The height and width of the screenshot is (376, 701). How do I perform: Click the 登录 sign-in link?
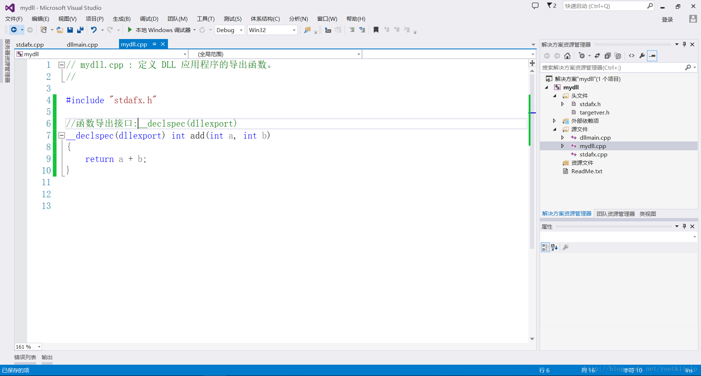point(667,19)
